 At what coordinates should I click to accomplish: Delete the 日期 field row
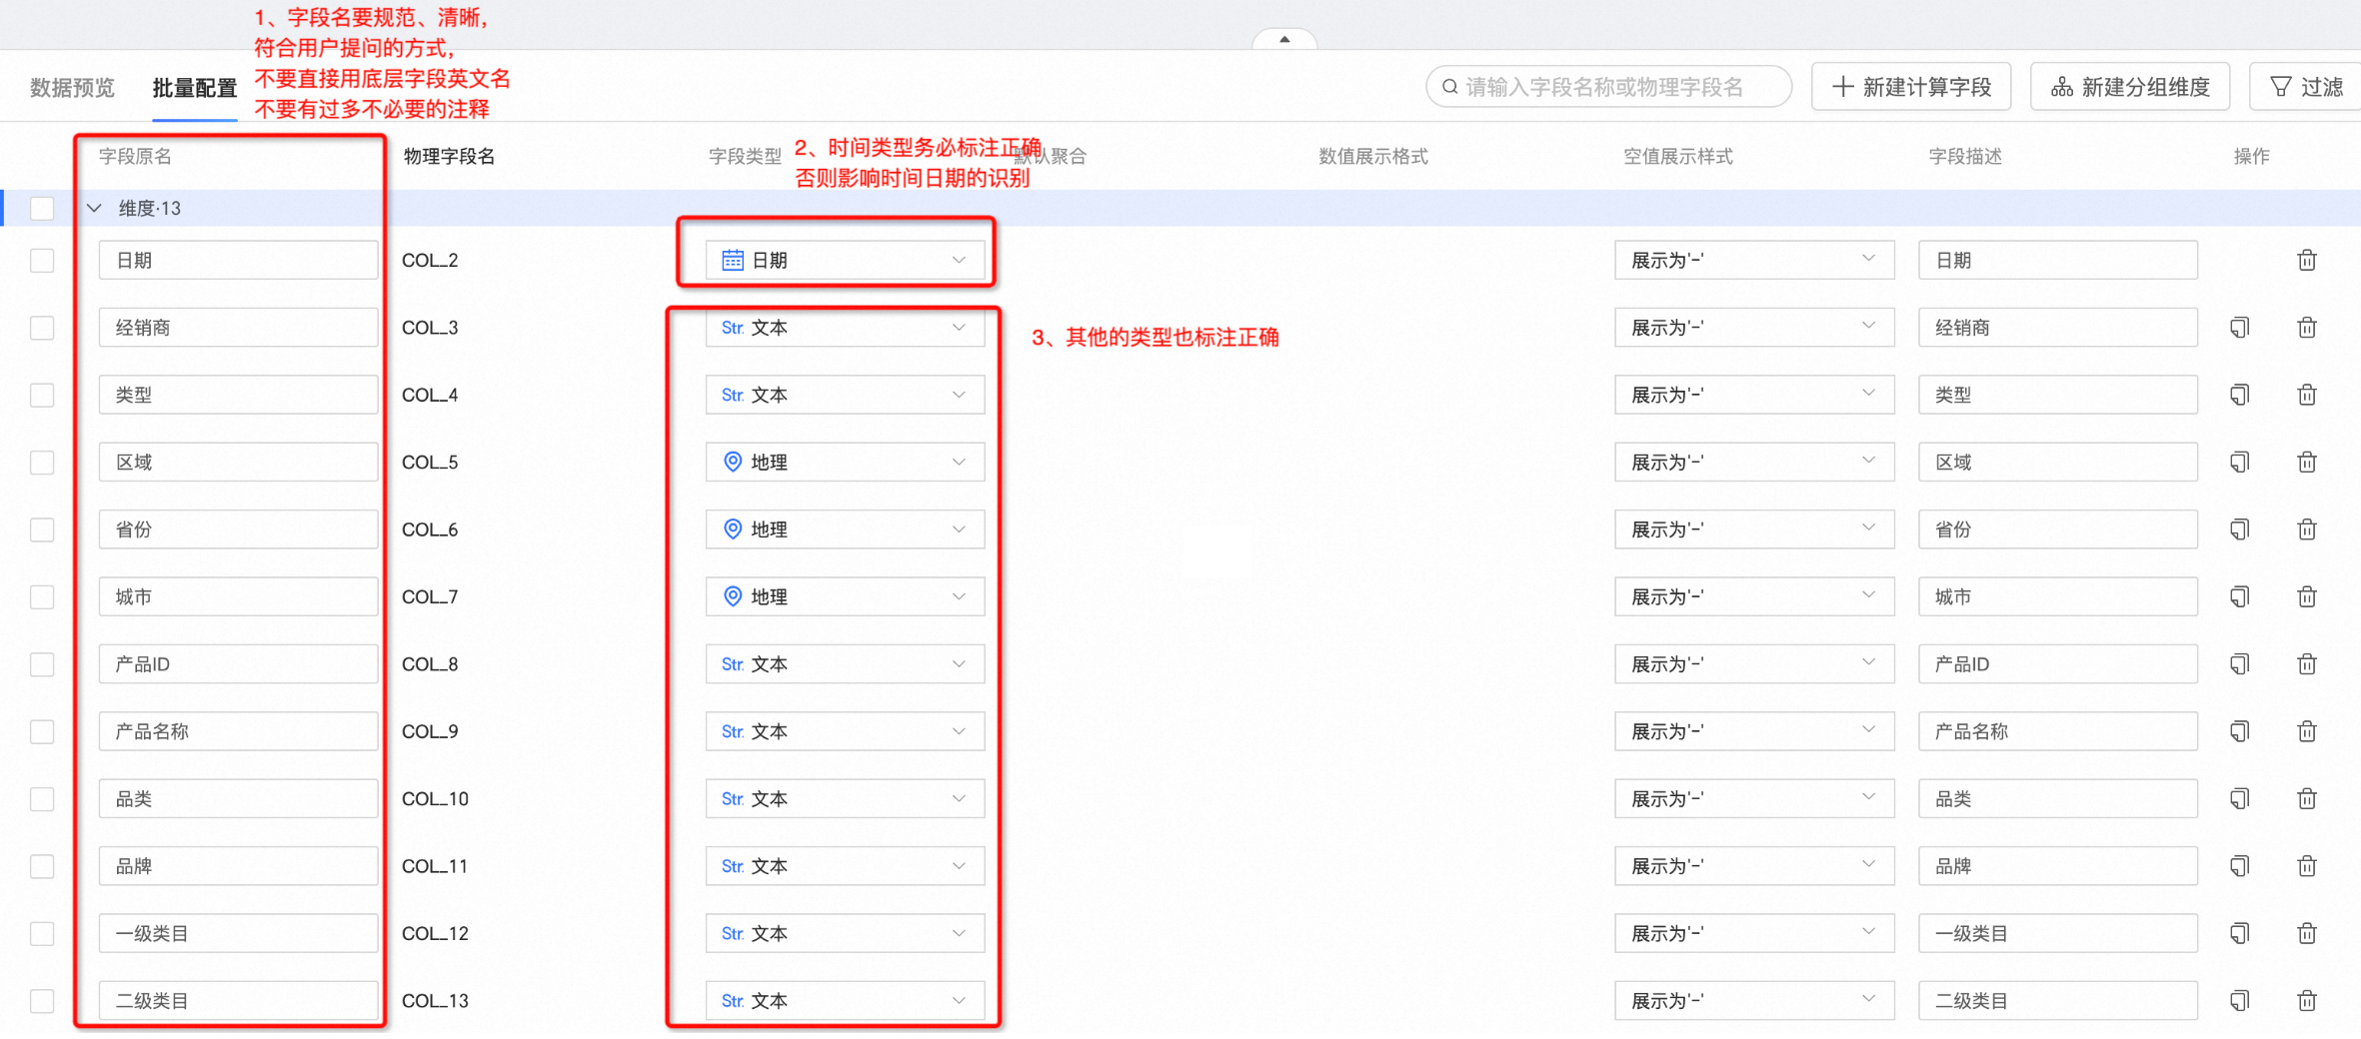(2307, 260)
